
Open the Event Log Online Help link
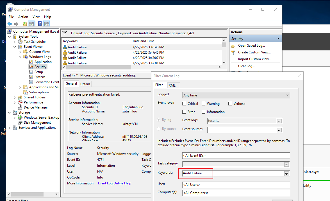tap(115, 183)
